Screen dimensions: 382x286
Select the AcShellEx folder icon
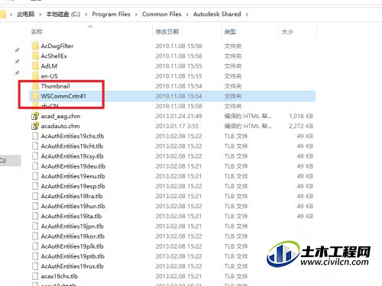tap(35, 56)
